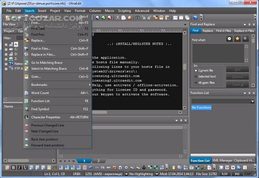
Task: Click the Character Properties icon in menu
Action: [26, 117]
